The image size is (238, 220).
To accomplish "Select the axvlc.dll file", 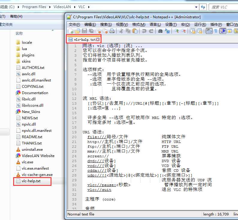I will pos(26,74).
